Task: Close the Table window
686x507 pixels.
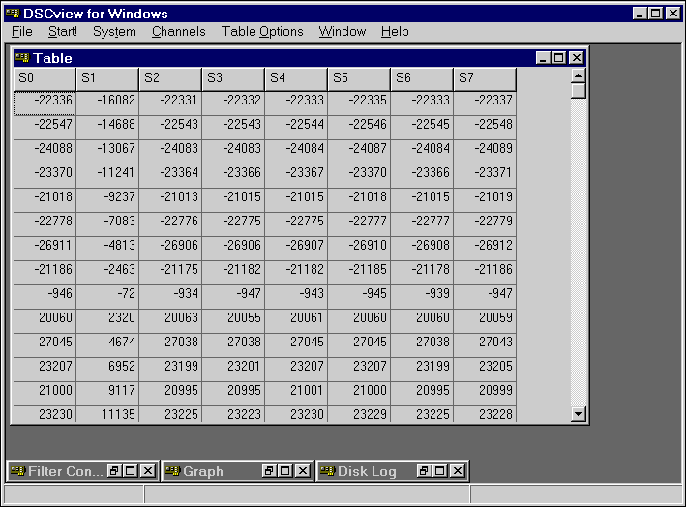Action: coord(577,58)
